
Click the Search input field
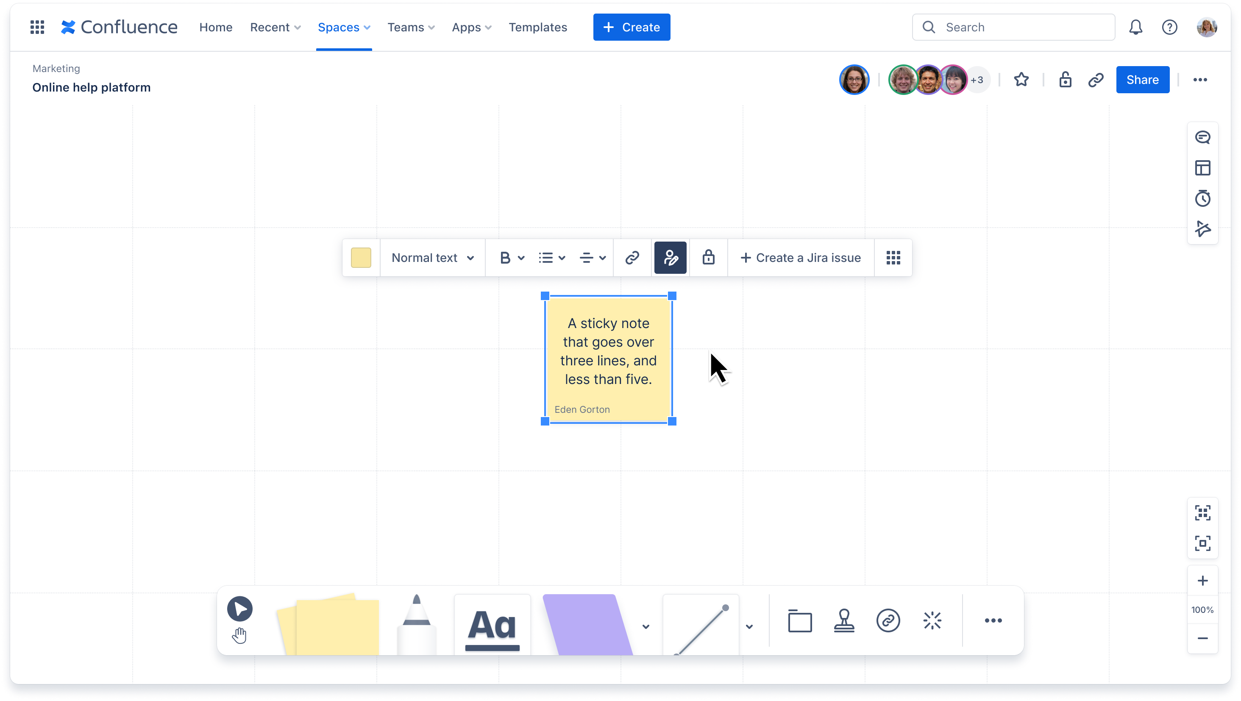click(1013, 27)
